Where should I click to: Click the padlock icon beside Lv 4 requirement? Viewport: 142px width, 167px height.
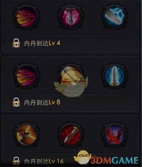tap(16, 43)
